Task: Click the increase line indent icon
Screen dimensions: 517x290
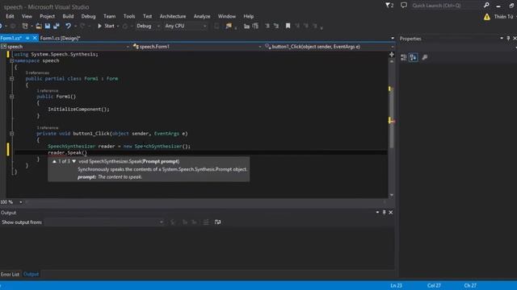Action: 255,26
